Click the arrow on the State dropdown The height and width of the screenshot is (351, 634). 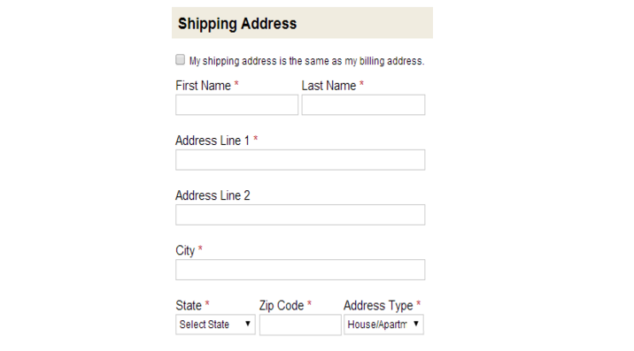[247, 324]
